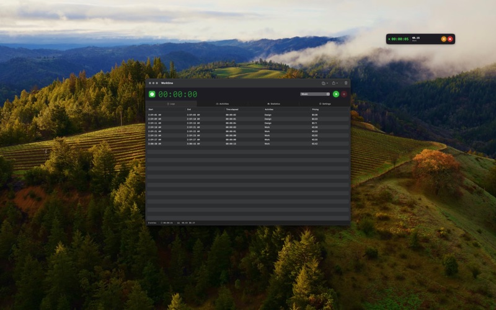Click the floating widget 00:00:05 timer
Screen dimensions: 496x310
(x=400, y=39)
